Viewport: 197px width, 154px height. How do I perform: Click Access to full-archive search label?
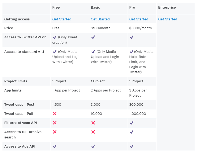(23, 134)
